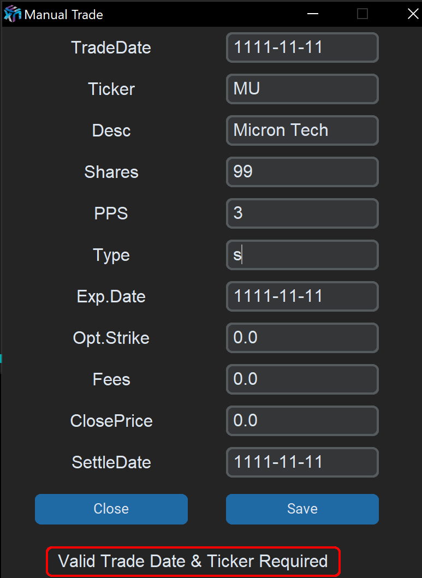The width and height of the screenshot is (422, 578).
Task: Click the Manual Trade app icon
Action: tap(13, 14)
